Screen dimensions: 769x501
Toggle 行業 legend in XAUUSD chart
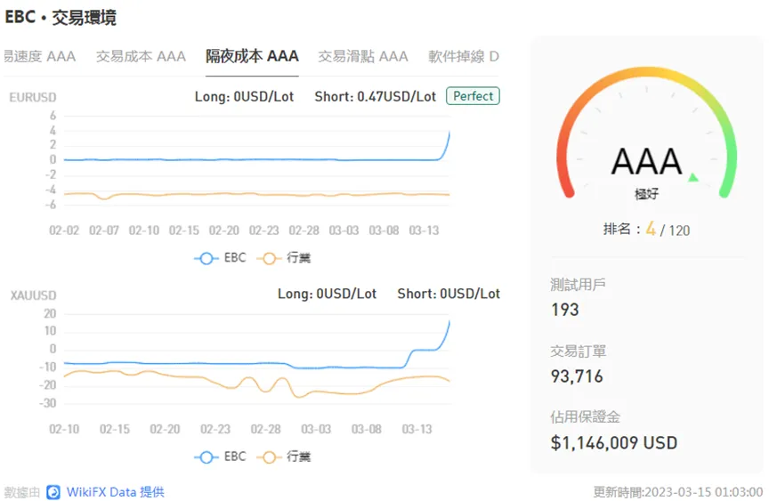284,457
